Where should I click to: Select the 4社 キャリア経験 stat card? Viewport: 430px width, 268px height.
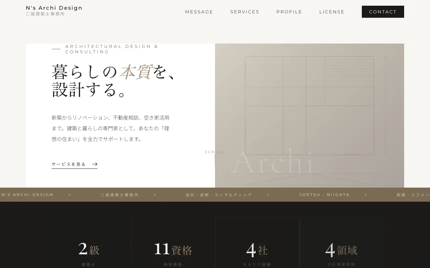[x=257, y=243]
